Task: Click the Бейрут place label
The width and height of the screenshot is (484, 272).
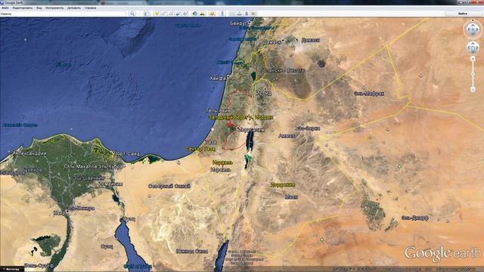Action: point(238,23)
